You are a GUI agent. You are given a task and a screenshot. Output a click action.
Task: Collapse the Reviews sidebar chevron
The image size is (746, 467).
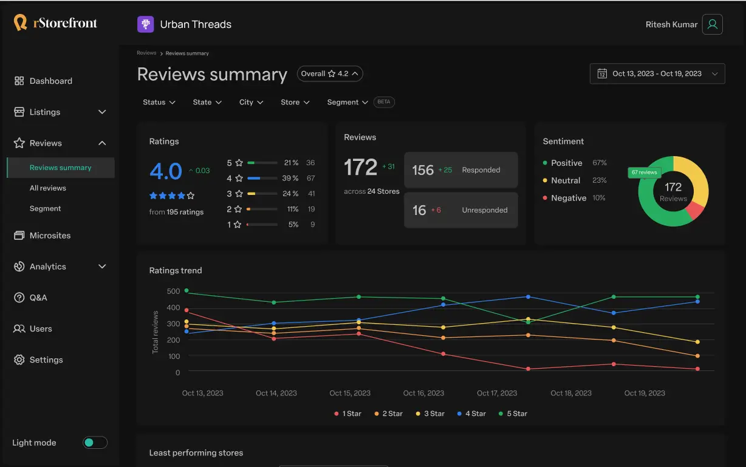tap(102, 143)
